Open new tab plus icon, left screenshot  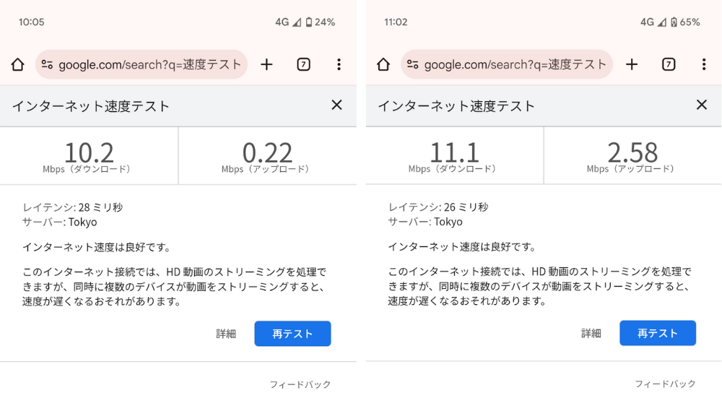click(266, 64)
